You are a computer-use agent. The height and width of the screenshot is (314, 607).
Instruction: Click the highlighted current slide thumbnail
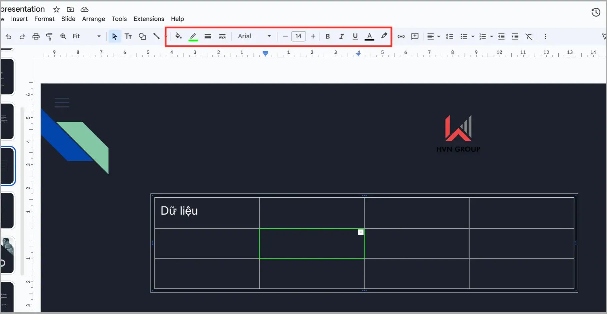pos(8,166)
